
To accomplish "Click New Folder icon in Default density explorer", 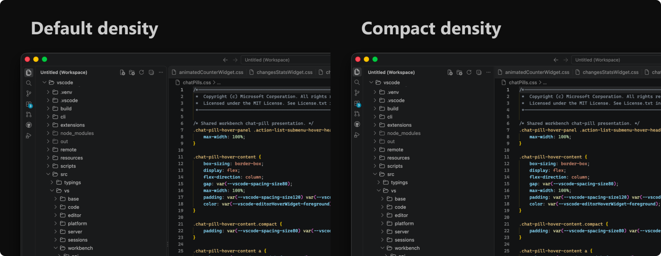I will point(132,72).
